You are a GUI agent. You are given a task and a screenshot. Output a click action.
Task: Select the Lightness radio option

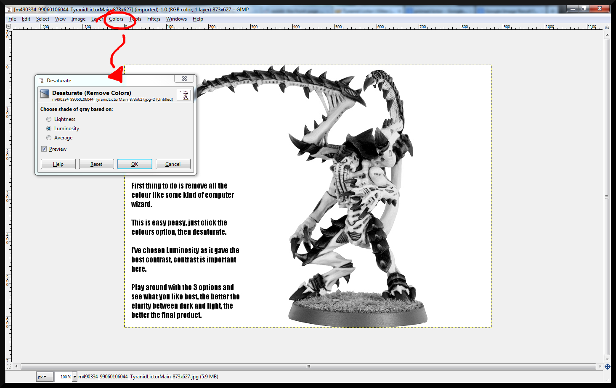[x=49, y=119]
